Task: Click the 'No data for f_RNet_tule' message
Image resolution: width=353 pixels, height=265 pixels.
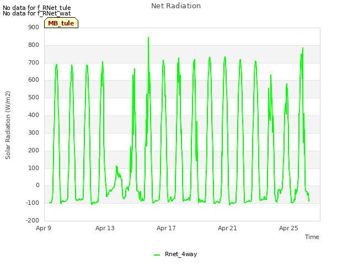Action: point(37,8)
